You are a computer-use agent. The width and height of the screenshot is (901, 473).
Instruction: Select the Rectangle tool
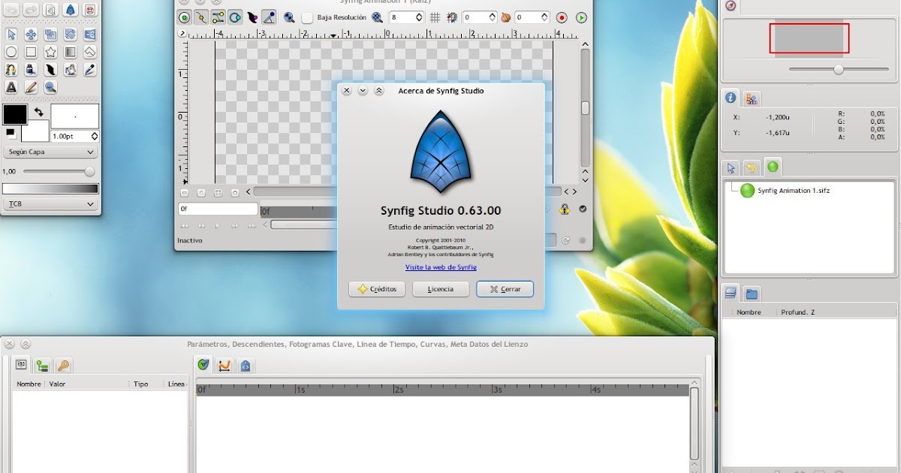(31, 52)
